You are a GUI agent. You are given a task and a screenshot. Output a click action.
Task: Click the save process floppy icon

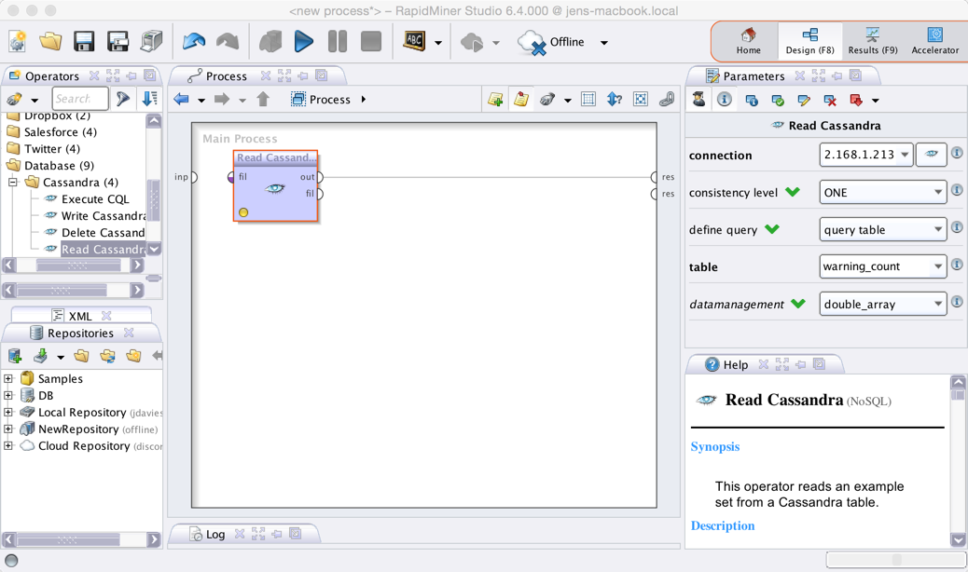click(x=84, y=42)
